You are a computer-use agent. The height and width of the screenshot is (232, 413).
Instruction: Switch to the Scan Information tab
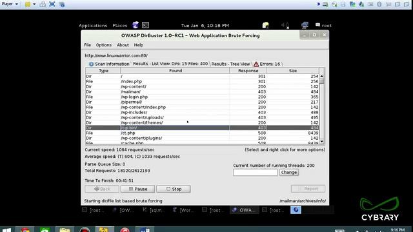(x=109, y=64)
